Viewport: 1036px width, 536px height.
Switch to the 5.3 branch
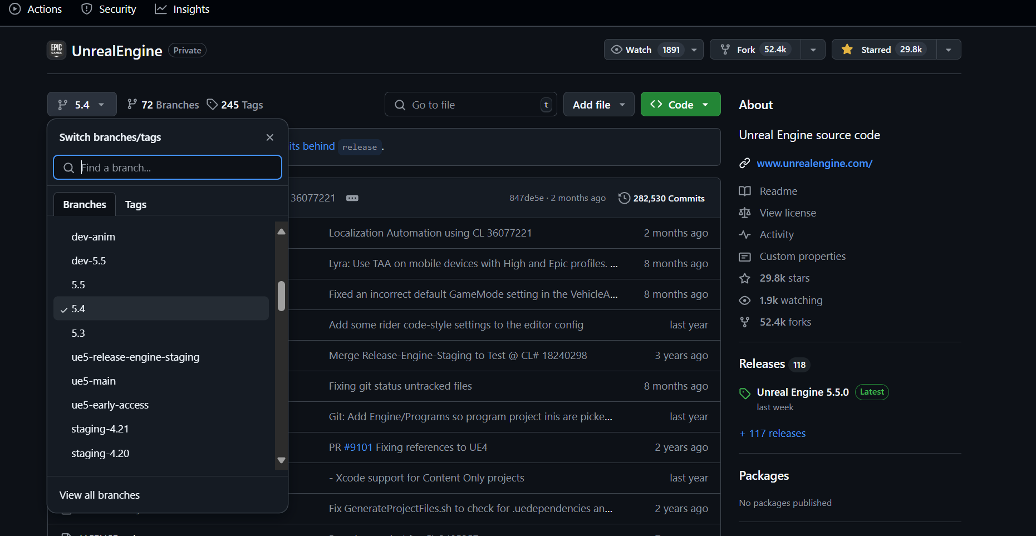click(x=161, y=333)
